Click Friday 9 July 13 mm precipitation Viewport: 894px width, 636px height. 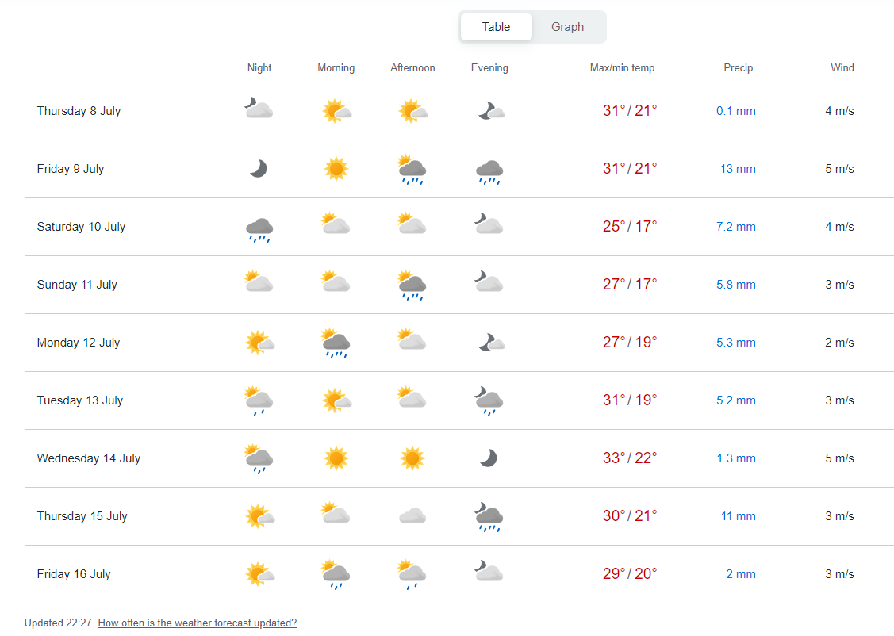[738, 169]
